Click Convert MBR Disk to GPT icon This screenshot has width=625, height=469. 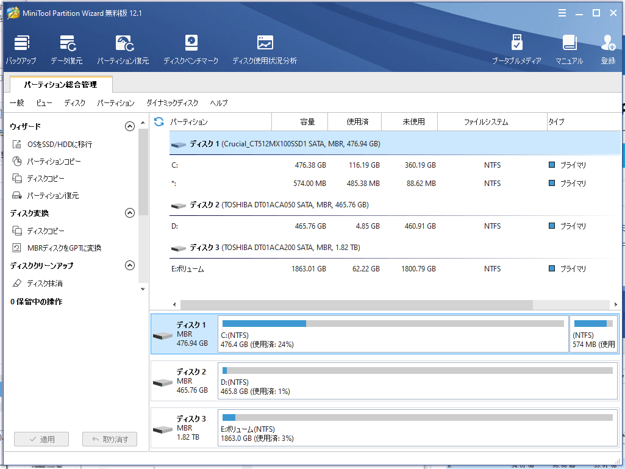[x=16, y=248]
